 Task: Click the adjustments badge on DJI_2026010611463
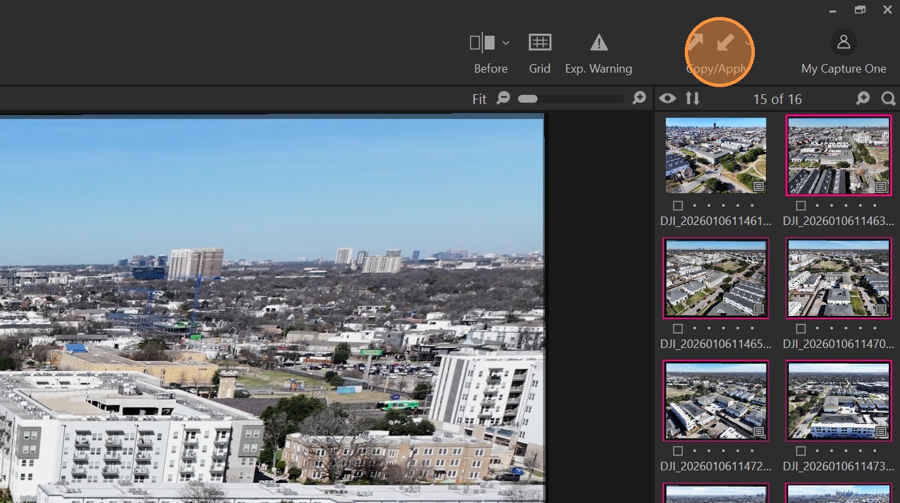pyautogui.click(x=882, y=186)
